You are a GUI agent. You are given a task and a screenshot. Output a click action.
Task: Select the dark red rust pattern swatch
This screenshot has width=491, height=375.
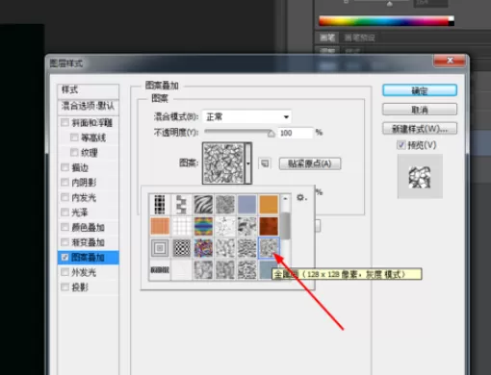pyautogui.click(x=269, y=226)
